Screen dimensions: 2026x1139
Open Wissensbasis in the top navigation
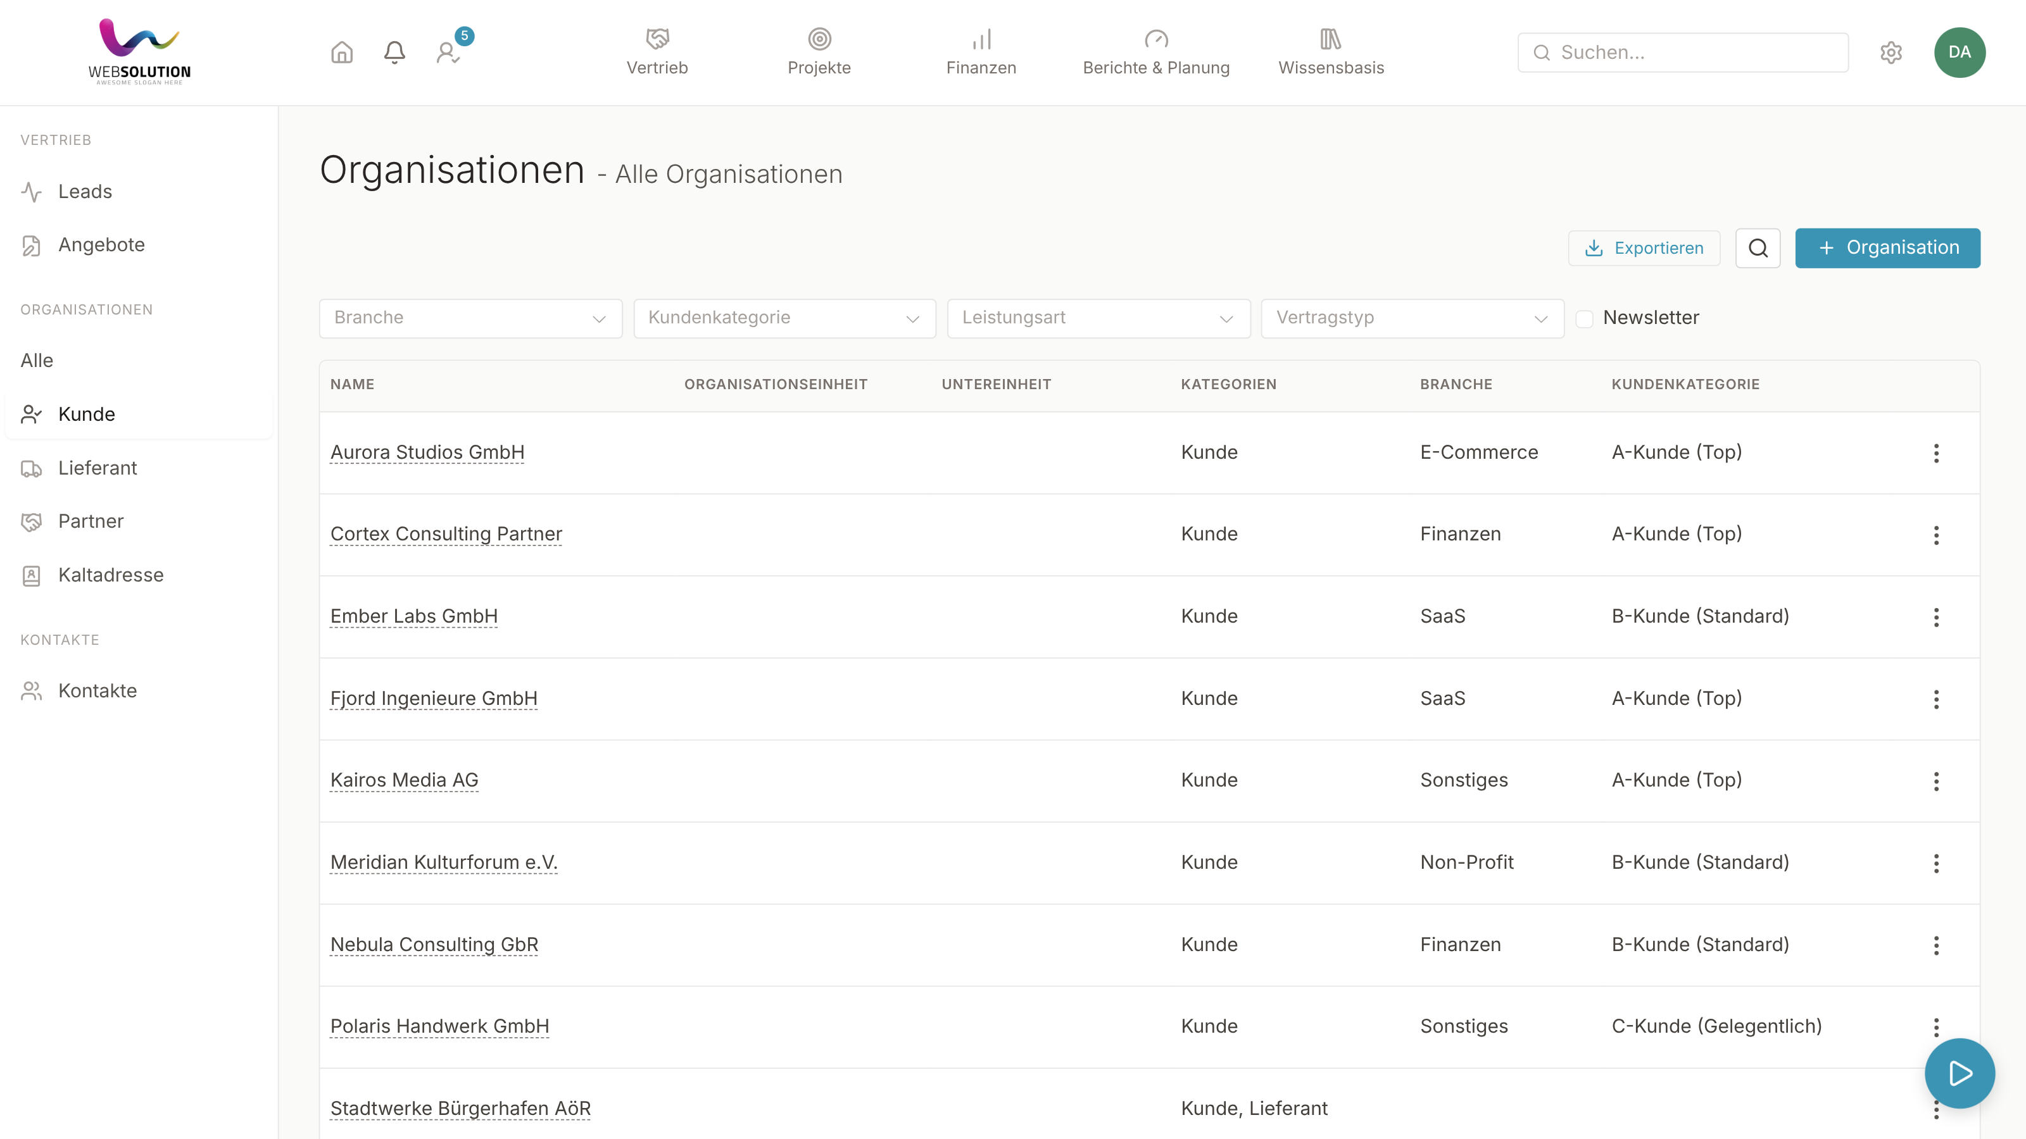(1331, 52)
